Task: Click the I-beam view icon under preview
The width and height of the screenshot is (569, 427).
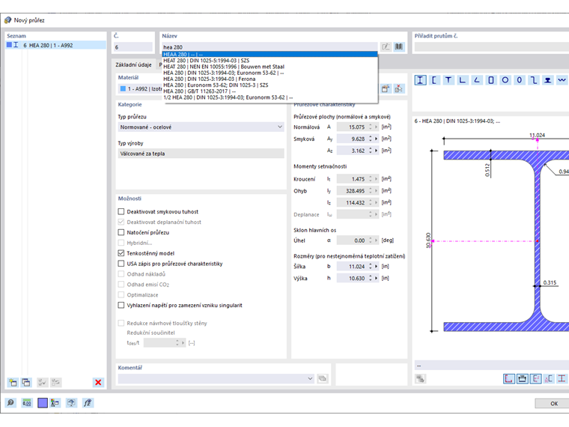Action: [562, 379]
